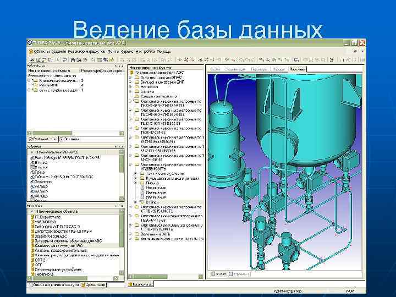Click Раздел файлового хранилища column header
The image size is (396, 297).
tap(102, 71)
